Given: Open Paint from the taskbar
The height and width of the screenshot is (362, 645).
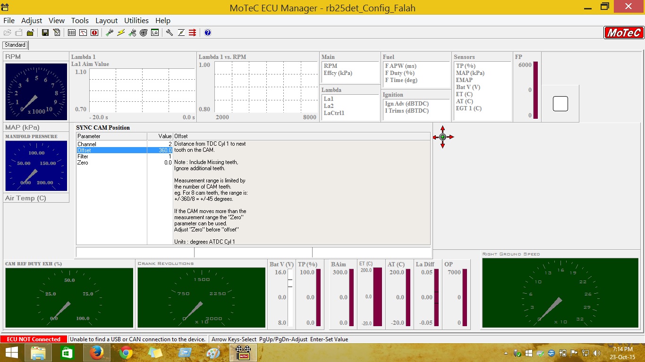Looking at the screenshot, I should [x=213, y=353].
